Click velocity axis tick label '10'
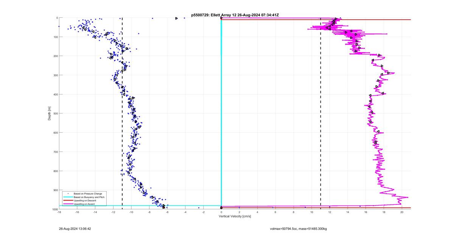454x235 pixels. pos(312,212)
